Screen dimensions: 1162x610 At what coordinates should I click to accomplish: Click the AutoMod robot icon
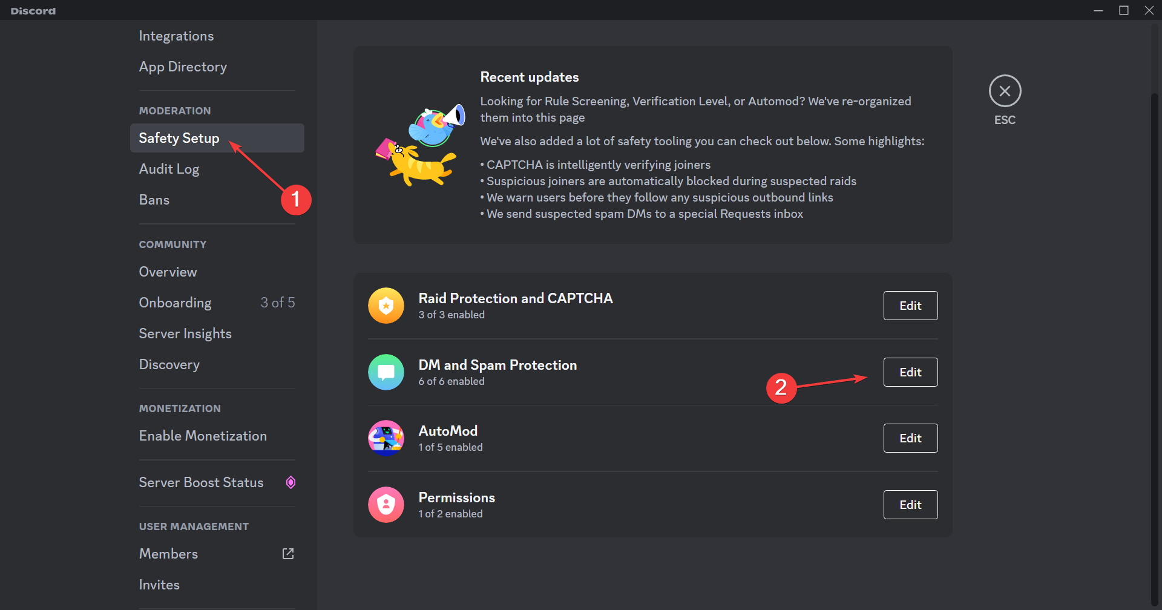coord(386,438)
